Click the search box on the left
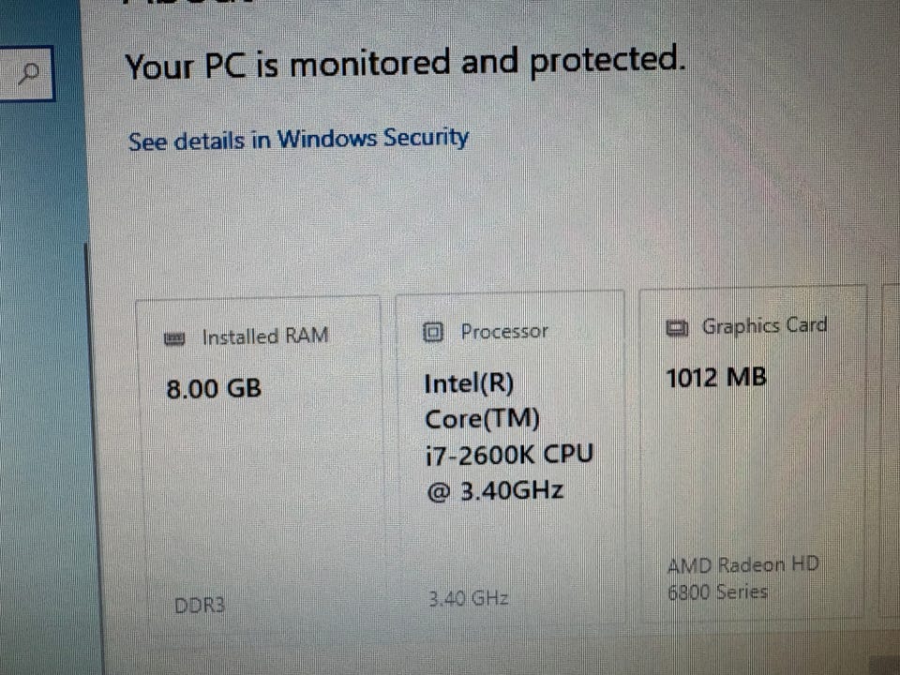 [x=26, y=74]
